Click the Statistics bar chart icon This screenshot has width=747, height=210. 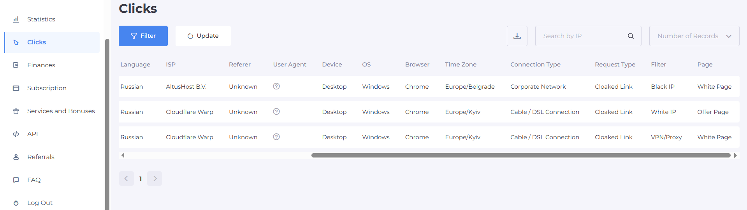tap(16, 19)
